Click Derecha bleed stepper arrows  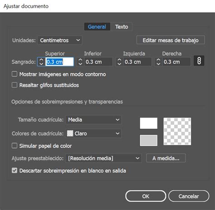(x=158, y=62)
